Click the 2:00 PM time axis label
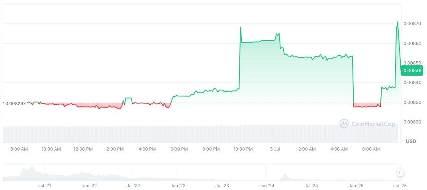This screenshot has height=190, width=427. (x=116, y=149)
